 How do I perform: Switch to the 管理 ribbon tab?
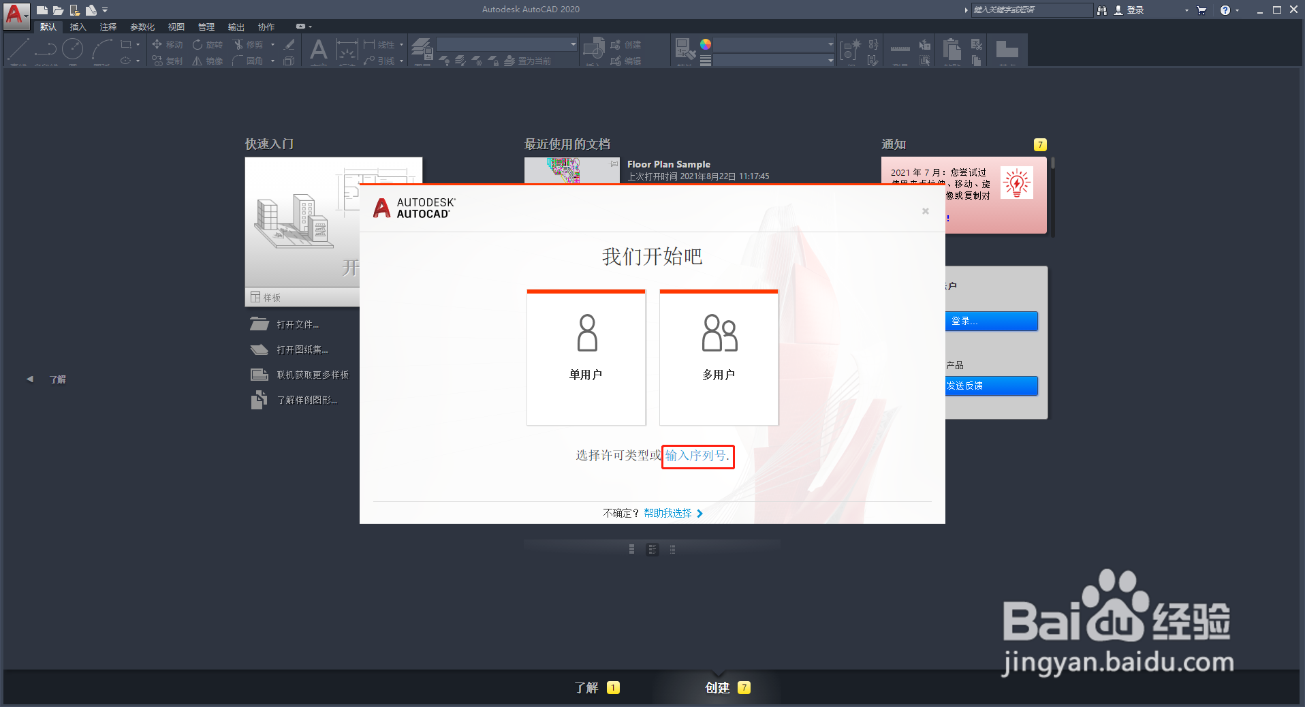click(x=206, y=27)
